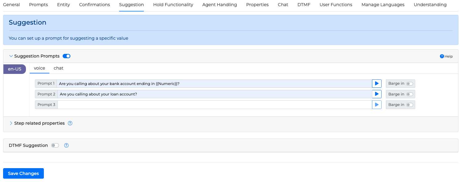Turn on the DTMF Suggestion toggle
The image size is (460, 182).
pyautogui.click(x=55, y=145)
